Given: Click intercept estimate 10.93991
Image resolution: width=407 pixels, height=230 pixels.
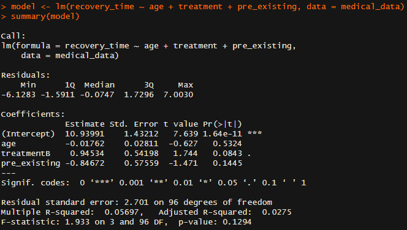Looking at the screenshot, I should pyautogui.click(x=85, y=134).
